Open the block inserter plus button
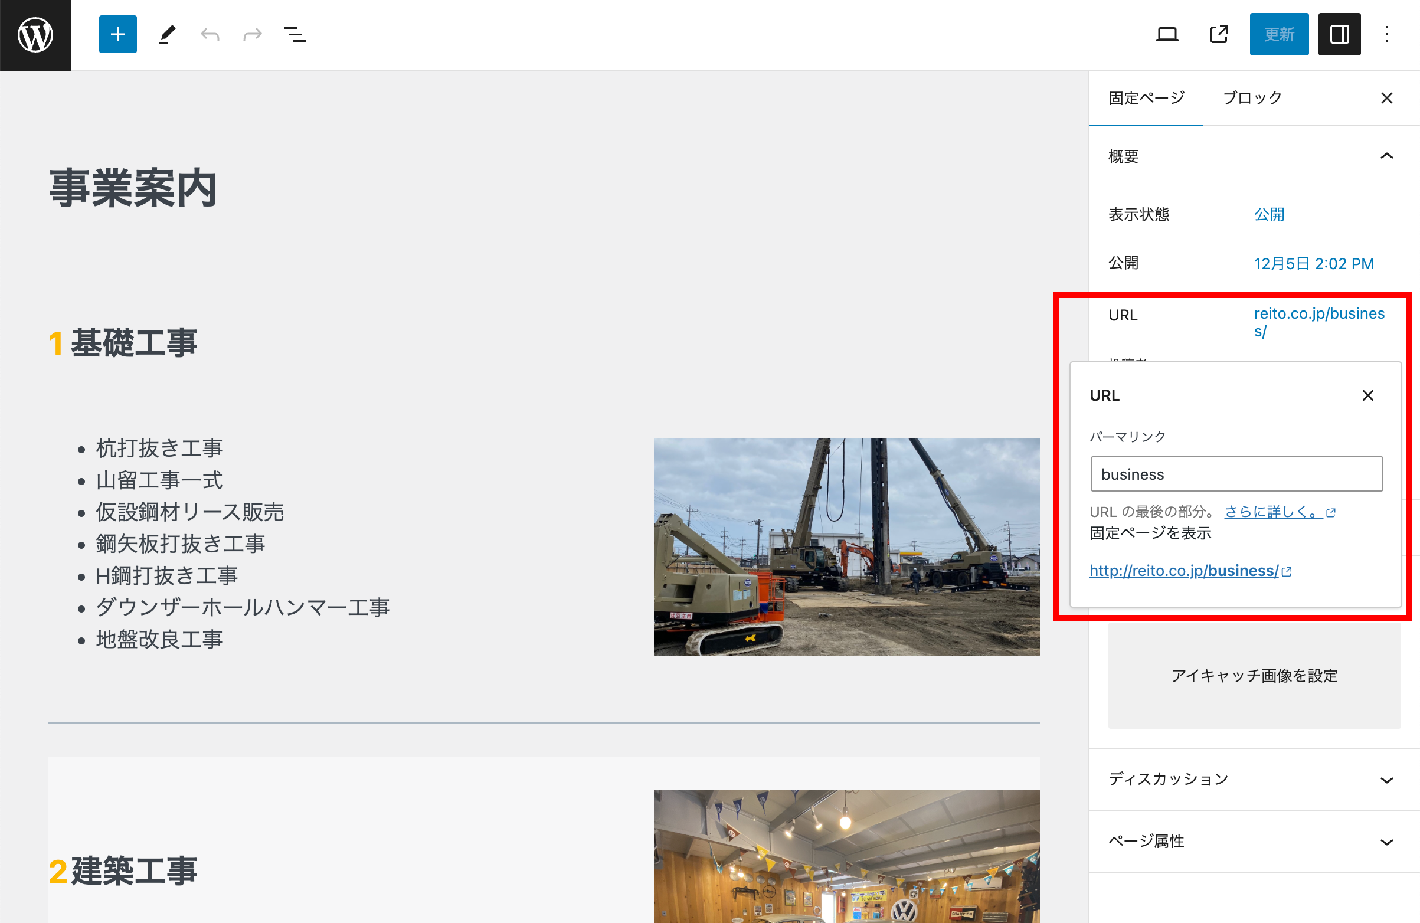 [117, 35]
